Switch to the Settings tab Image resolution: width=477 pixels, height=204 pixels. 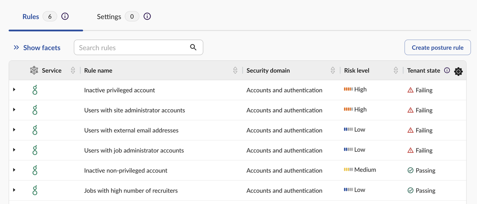tap(109, 17)
